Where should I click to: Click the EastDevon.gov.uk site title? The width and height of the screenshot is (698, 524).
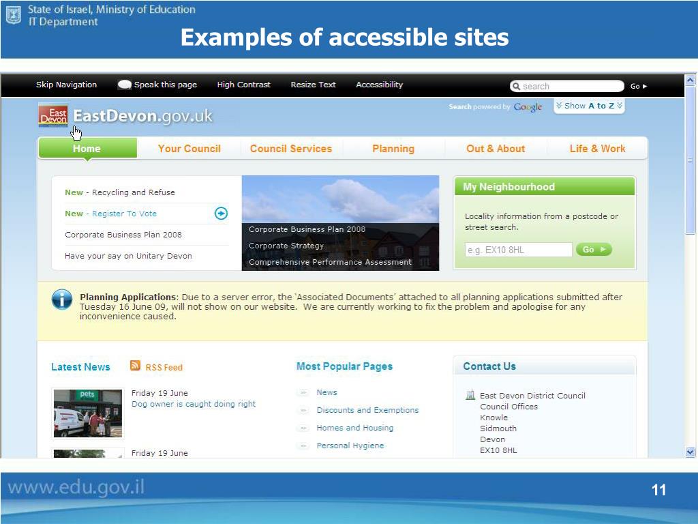(x=142, y=116)
